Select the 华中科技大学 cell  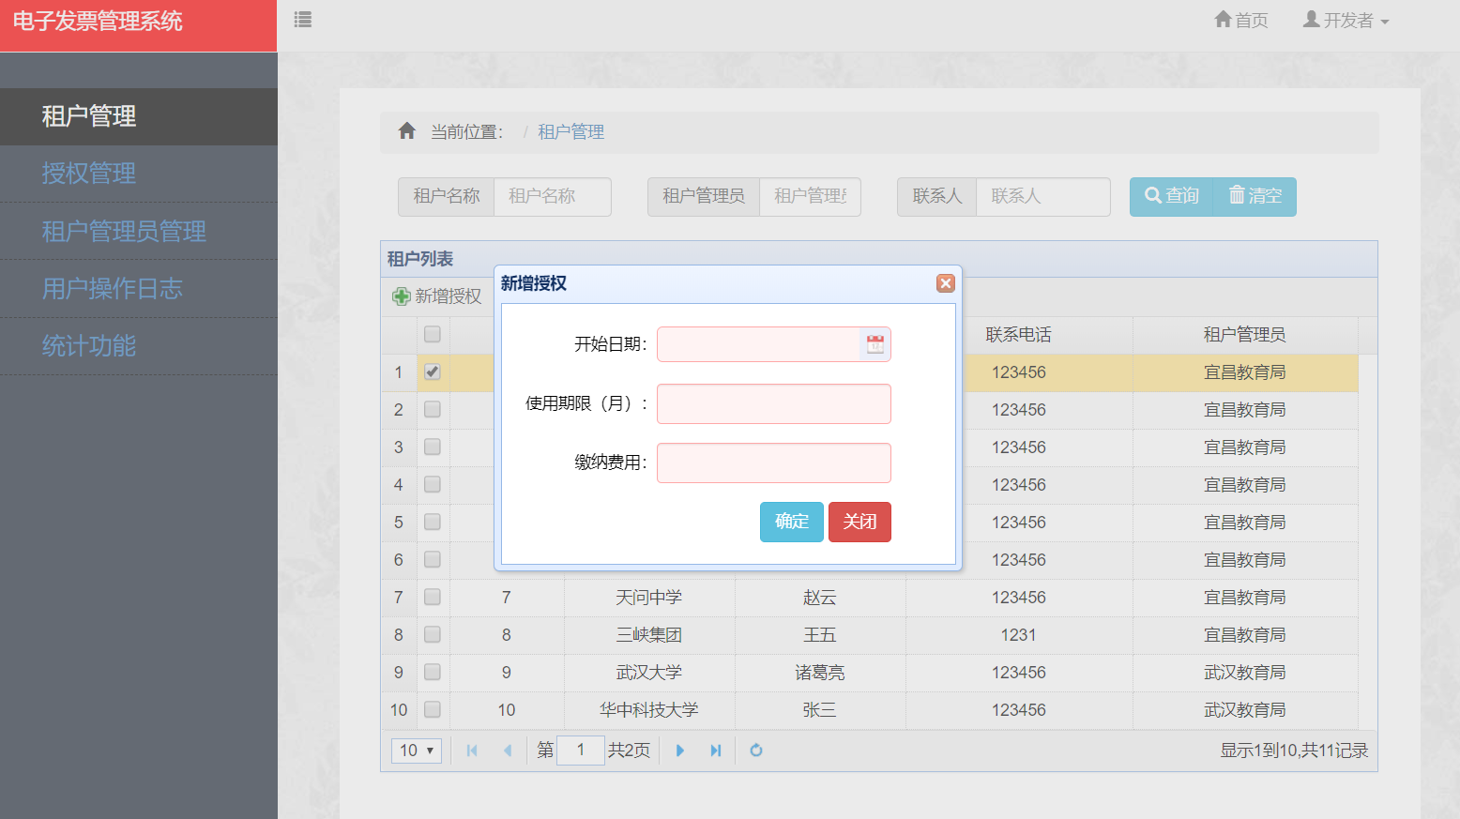pyautogui.click(x=649, y=710)
